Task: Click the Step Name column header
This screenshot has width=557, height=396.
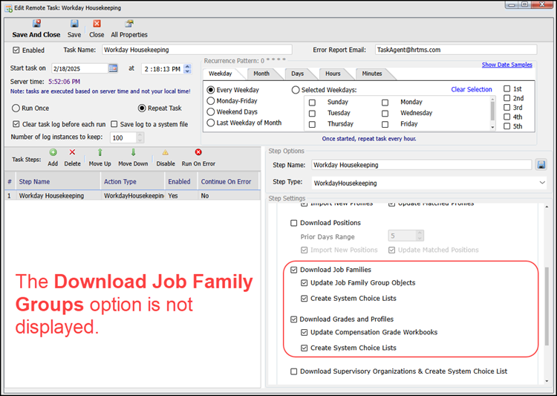Action: pyautogui.click(x=58, y=181)
